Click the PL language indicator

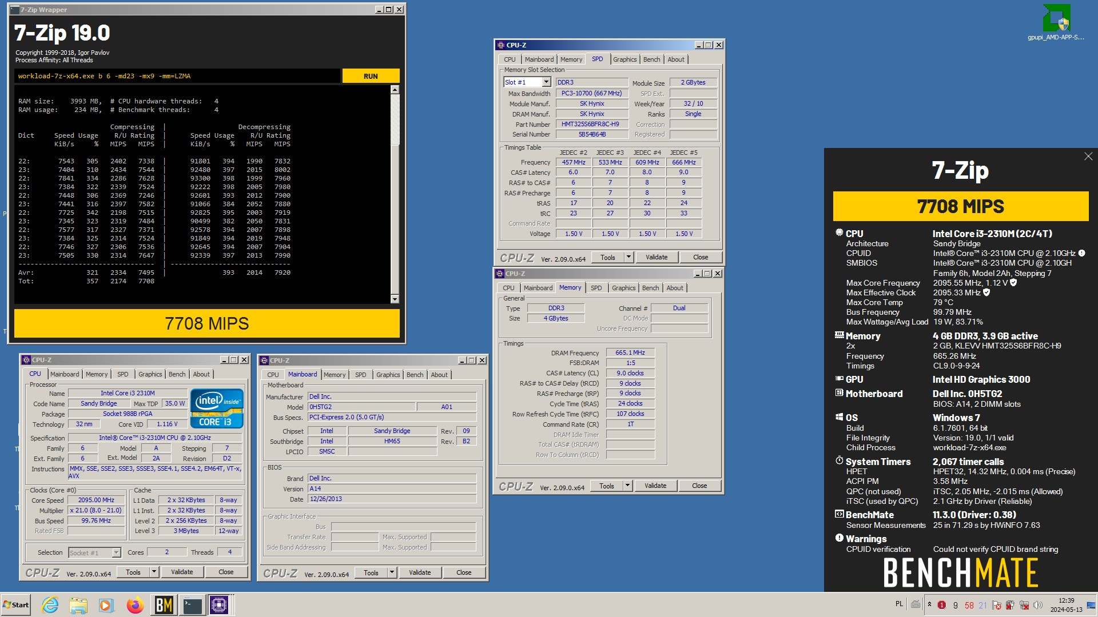coord(899,604)
